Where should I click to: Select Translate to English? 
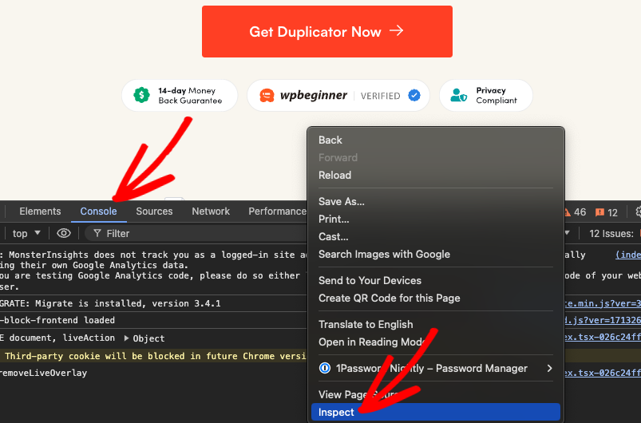click(436, 325)
